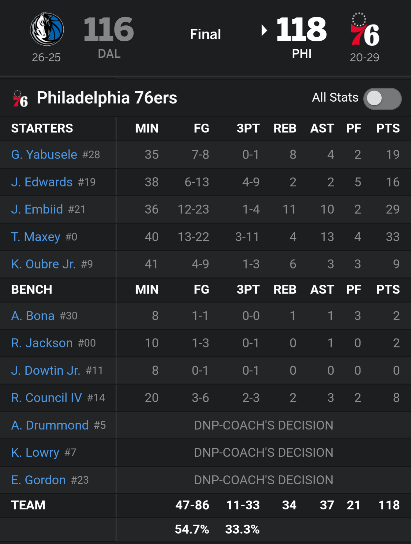Open R. Jackson player page
Image resolution: width=411 pixels, height=544 pixels.
pos(42,343)
